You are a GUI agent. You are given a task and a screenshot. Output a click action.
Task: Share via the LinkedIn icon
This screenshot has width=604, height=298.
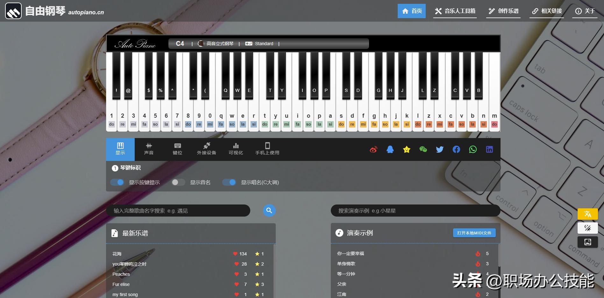coord(489,149)
